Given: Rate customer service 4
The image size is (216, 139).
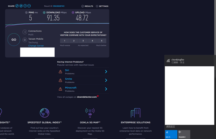Looking at the screenshot, I should 92,41.
